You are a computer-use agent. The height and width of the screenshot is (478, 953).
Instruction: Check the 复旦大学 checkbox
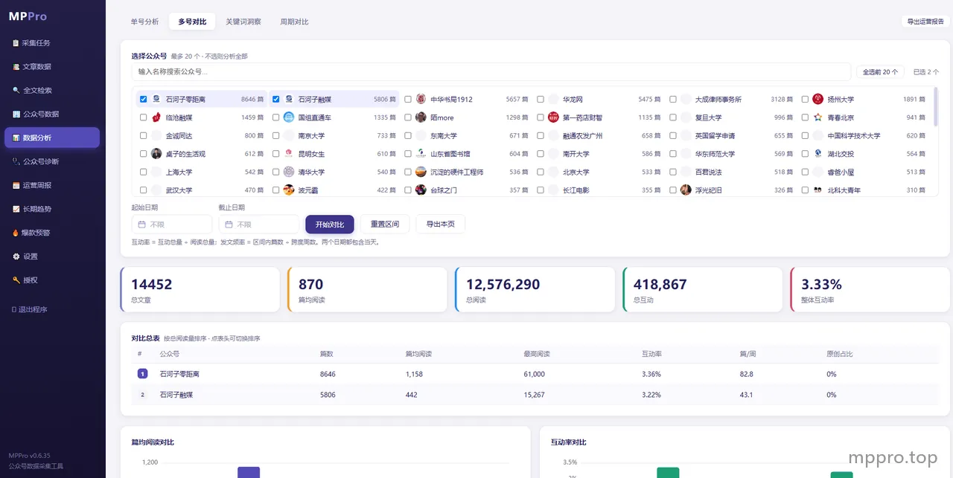(673, 117)
